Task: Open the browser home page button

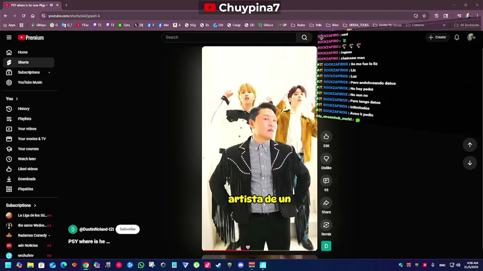Action: [33, 16]
